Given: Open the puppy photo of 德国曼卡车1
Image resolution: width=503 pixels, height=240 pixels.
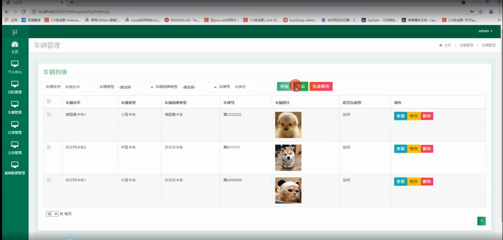Looking at the screenshot, I should click(x=288, y=125).
